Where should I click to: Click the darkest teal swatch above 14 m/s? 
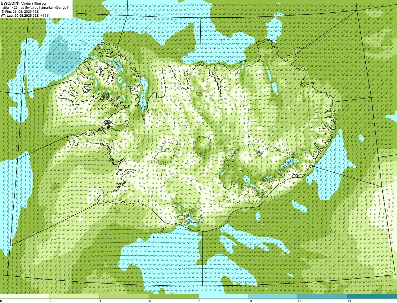(372, 296)
